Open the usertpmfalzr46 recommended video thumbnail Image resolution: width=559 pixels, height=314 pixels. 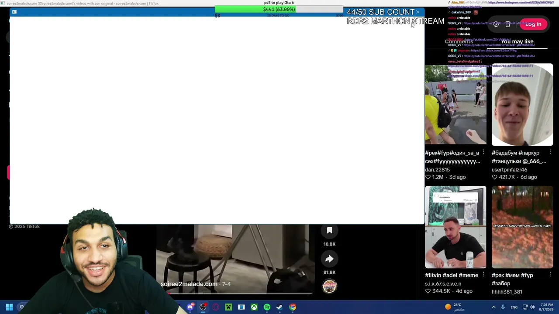522,104
